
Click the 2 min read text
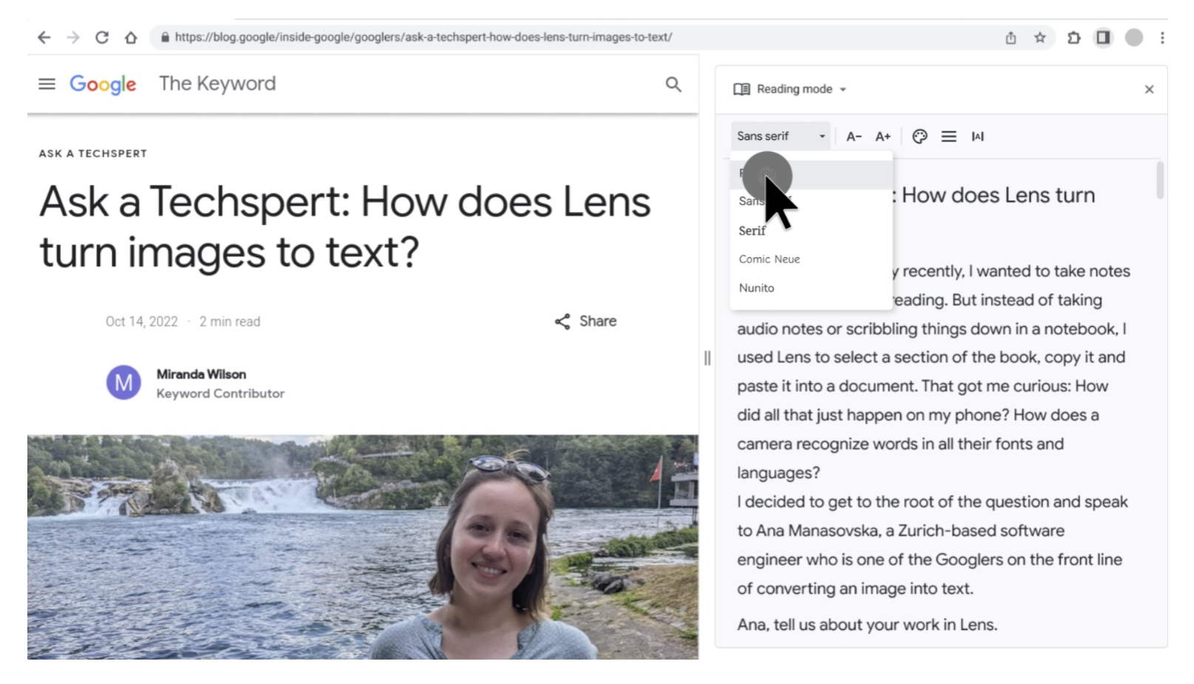(230, 322)
